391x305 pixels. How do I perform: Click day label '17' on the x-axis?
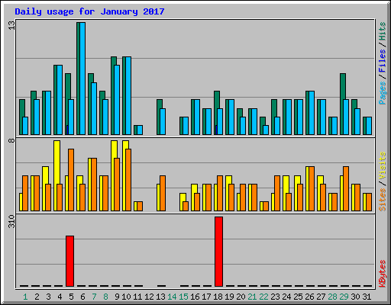click(x=206, y=297)
